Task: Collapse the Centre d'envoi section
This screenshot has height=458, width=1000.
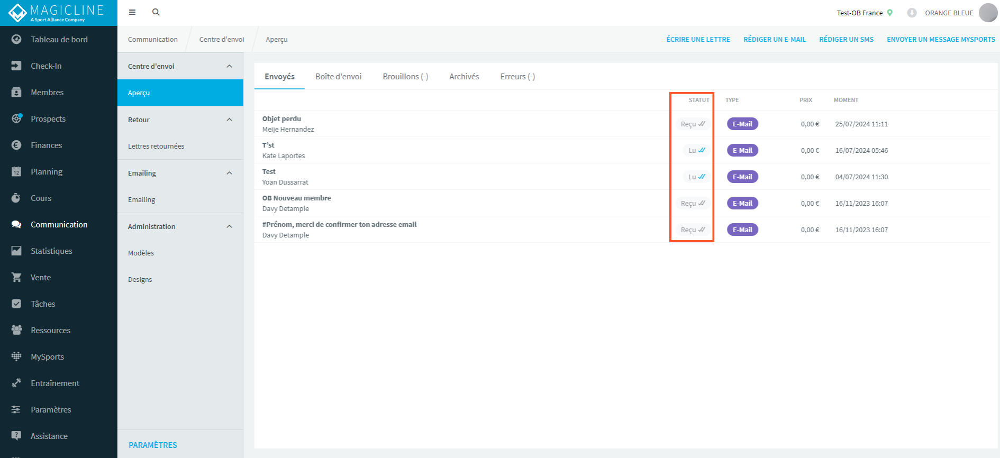Action: click(x=229, y=66)
